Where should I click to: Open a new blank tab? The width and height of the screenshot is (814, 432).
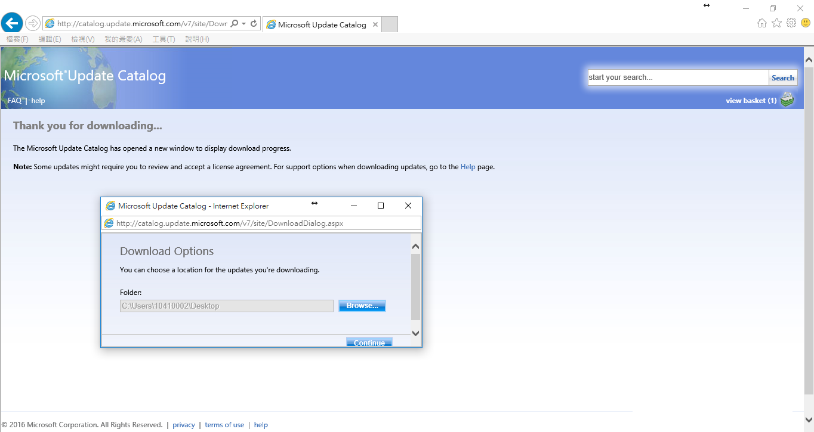[x=389, y=24]
